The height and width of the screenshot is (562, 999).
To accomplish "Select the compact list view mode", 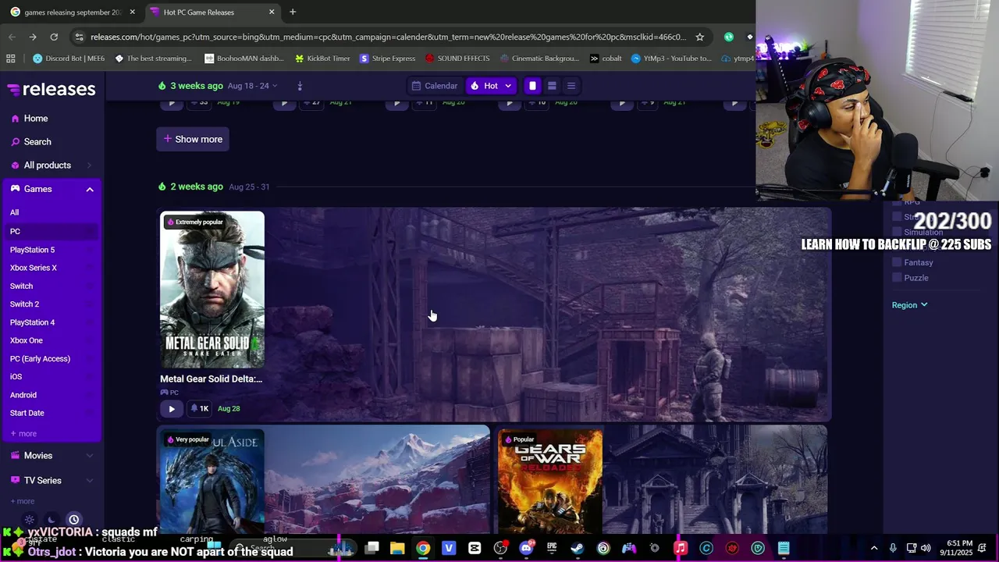I will (x=571, y=86).
